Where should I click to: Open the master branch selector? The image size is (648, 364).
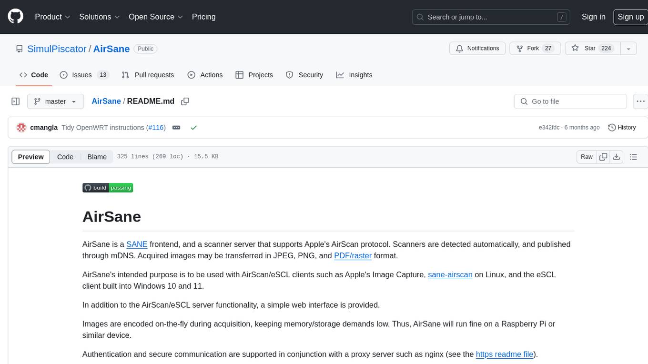click(x=55, y=101)
